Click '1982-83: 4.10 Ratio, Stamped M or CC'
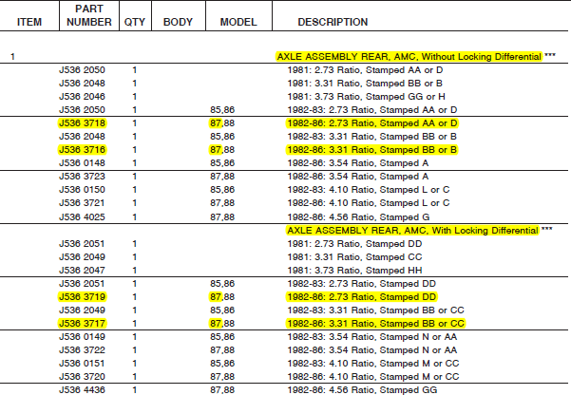571x395 pixels. 373,364
